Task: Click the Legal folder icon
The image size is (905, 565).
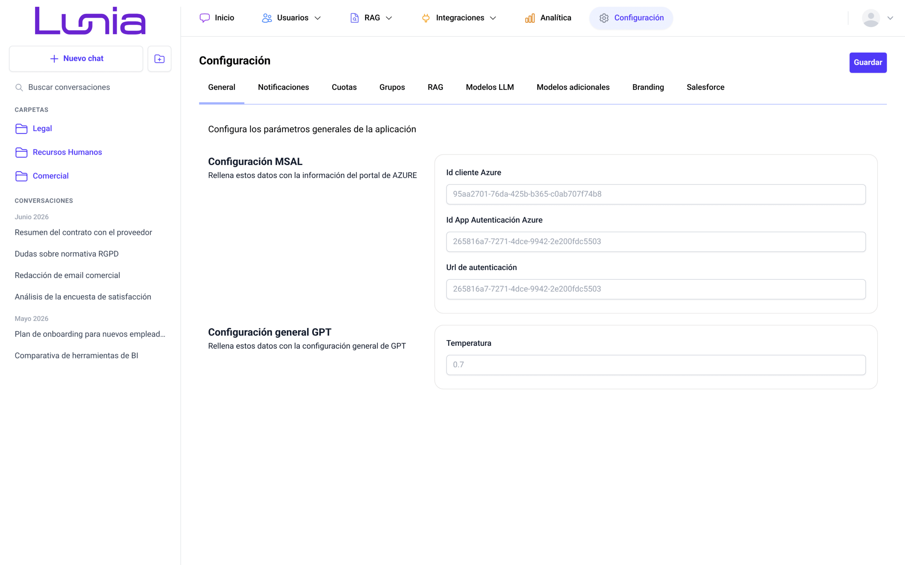Action: [21, 129]
